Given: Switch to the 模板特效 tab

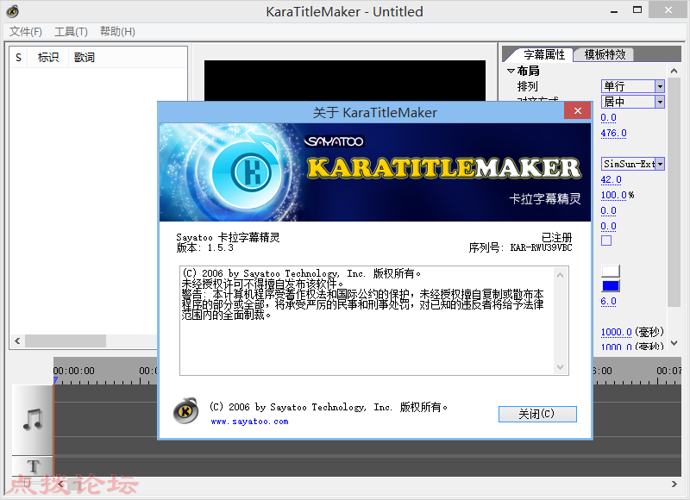Looking at the screenshot, I should point(605,54).
